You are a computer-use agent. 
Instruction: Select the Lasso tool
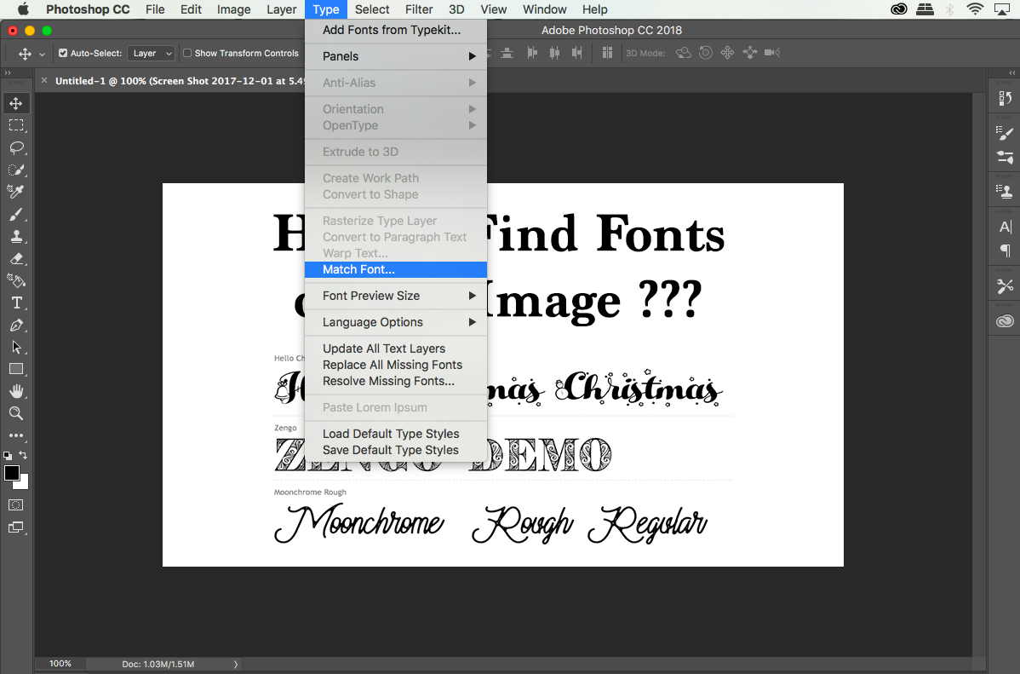16,147
